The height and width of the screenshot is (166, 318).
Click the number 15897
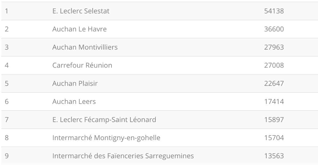(274, 120)
